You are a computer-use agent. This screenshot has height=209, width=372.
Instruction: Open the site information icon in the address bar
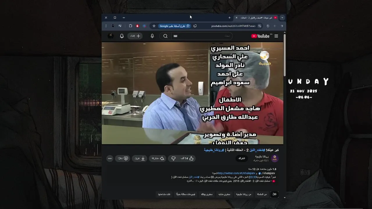[260, 26]
